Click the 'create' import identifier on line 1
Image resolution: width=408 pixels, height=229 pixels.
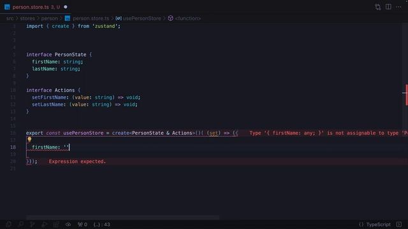pos(61,26)
